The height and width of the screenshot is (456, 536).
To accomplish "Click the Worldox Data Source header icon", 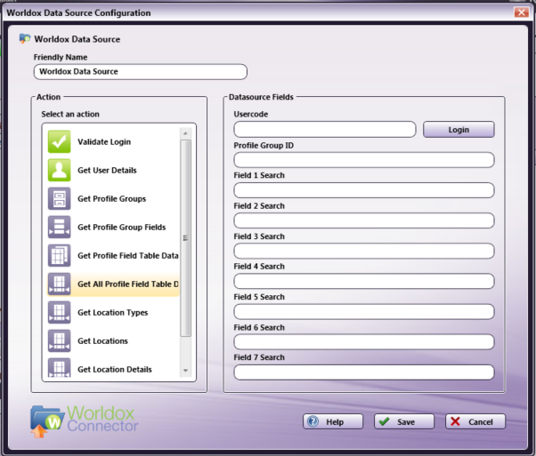I will tap(25, 38).
